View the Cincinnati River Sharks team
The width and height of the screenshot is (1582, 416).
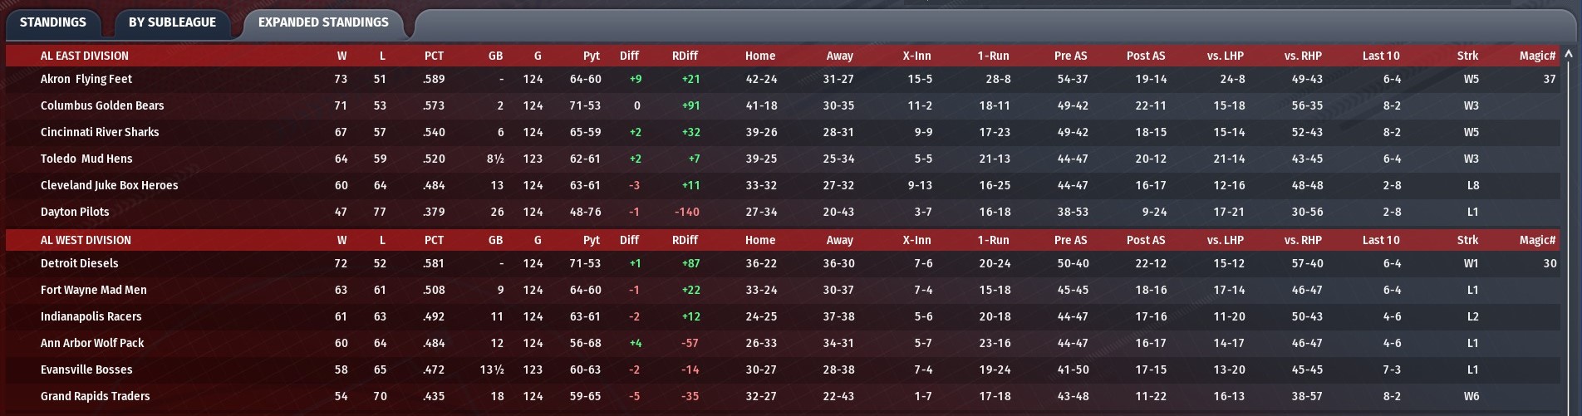(100, 132)
